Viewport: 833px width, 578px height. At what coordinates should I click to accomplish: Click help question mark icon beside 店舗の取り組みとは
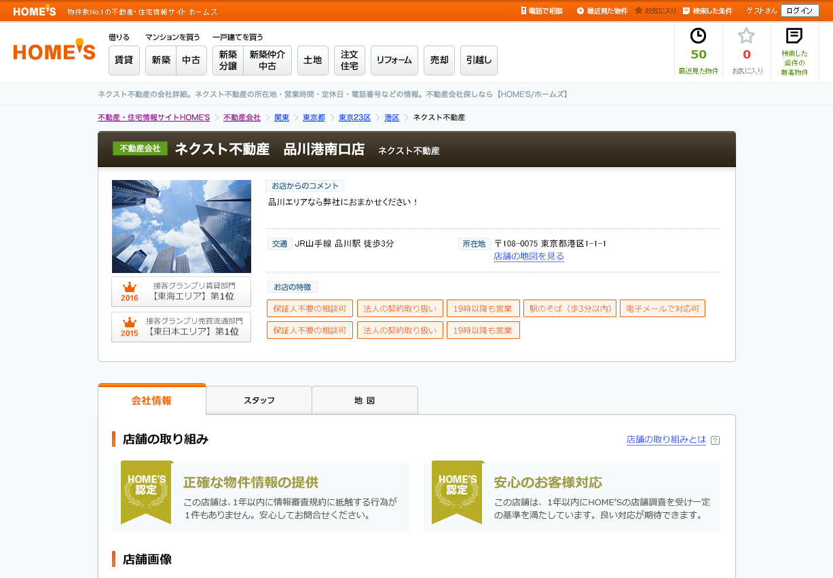click(715, 440)
